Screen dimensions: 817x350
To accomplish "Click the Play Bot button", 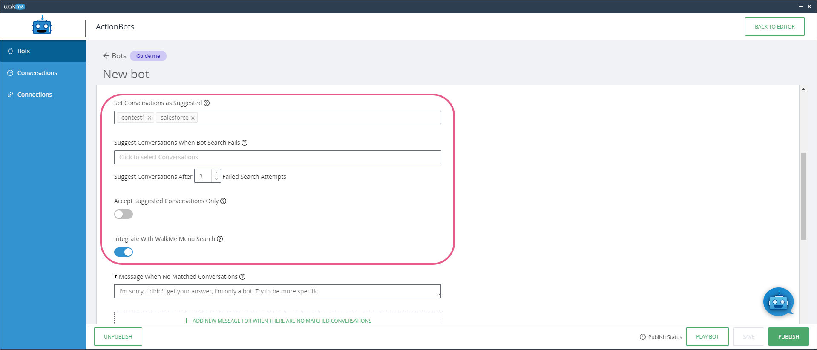I will [707, 336].
